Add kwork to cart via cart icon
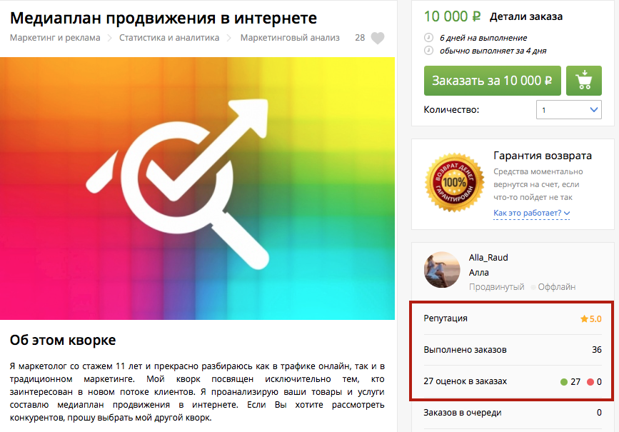The image size is (619, 432). click(x=584, y=81)
